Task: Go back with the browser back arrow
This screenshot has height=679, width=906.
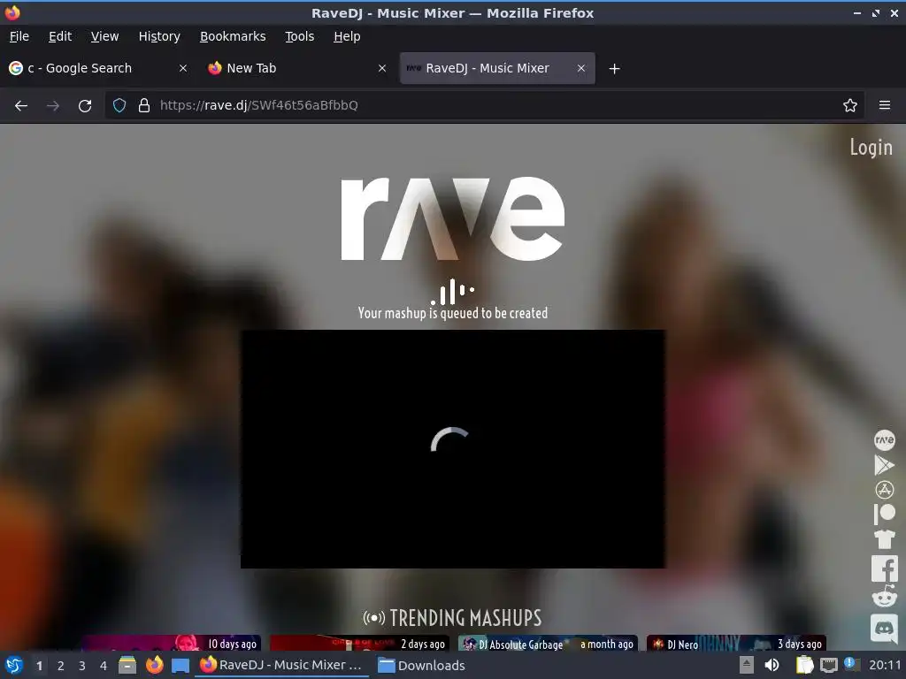Action: (21, 106)
